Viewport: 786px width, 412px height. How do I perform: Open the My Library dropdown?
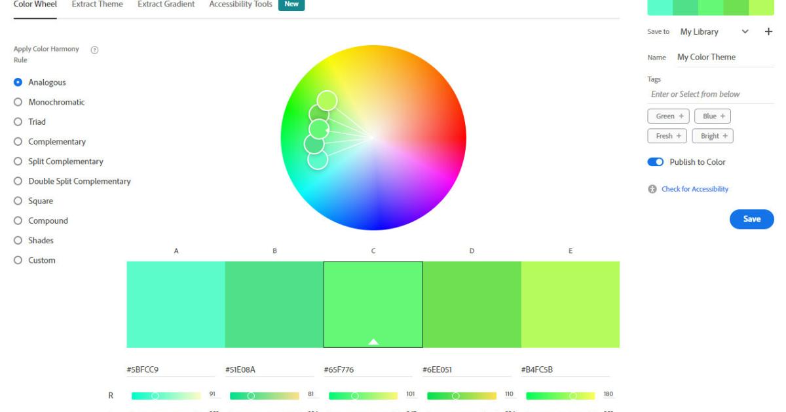click(x=714, y=31)
